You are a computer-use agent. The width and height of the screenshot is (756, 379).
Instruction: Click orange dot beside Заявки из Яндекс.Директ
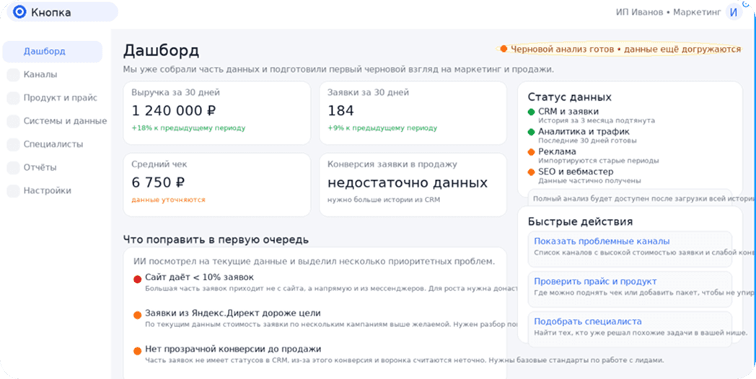[x=137, y=315]
